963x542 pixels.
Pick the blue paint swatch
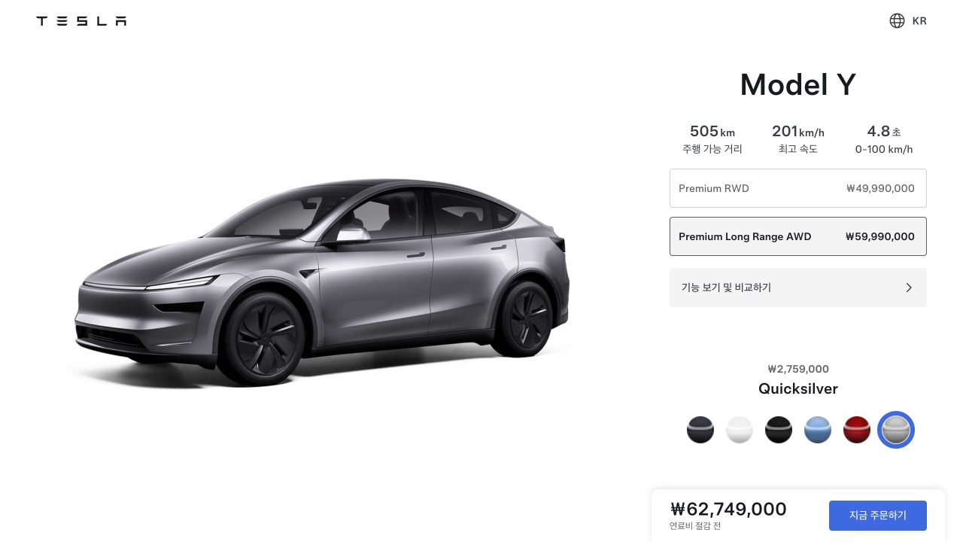[x=818, y=430]
